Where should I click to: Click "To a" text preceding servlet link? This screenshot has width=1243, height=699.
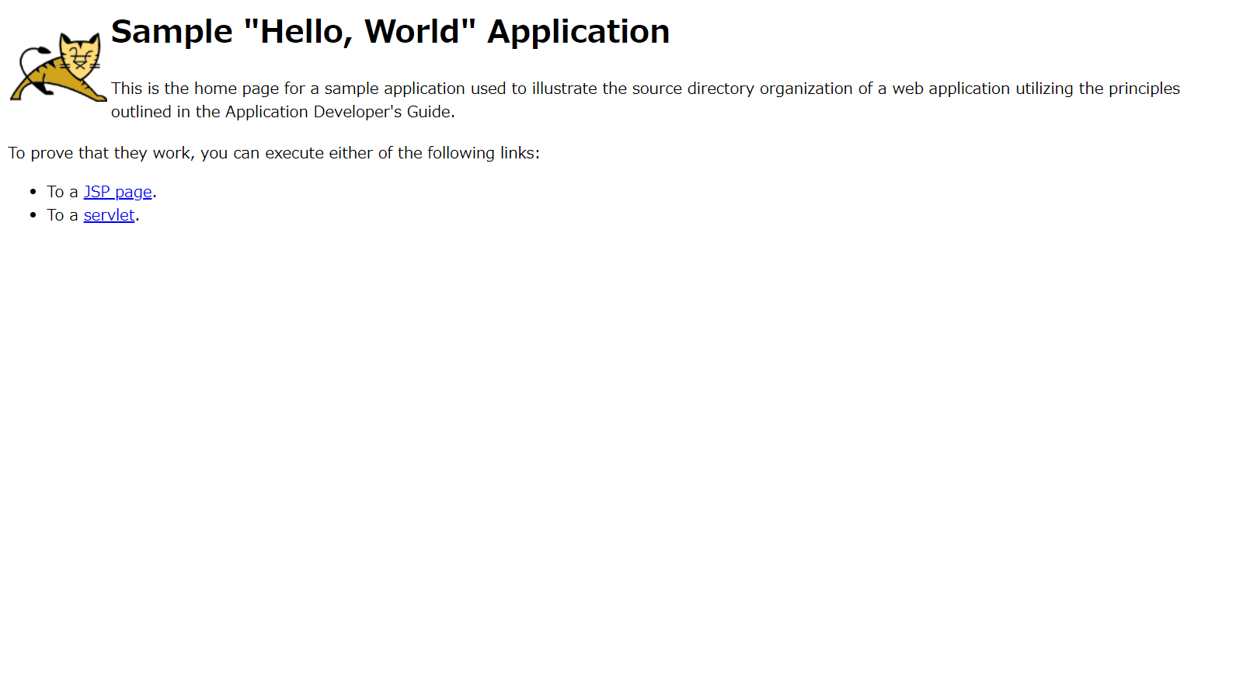62,215
